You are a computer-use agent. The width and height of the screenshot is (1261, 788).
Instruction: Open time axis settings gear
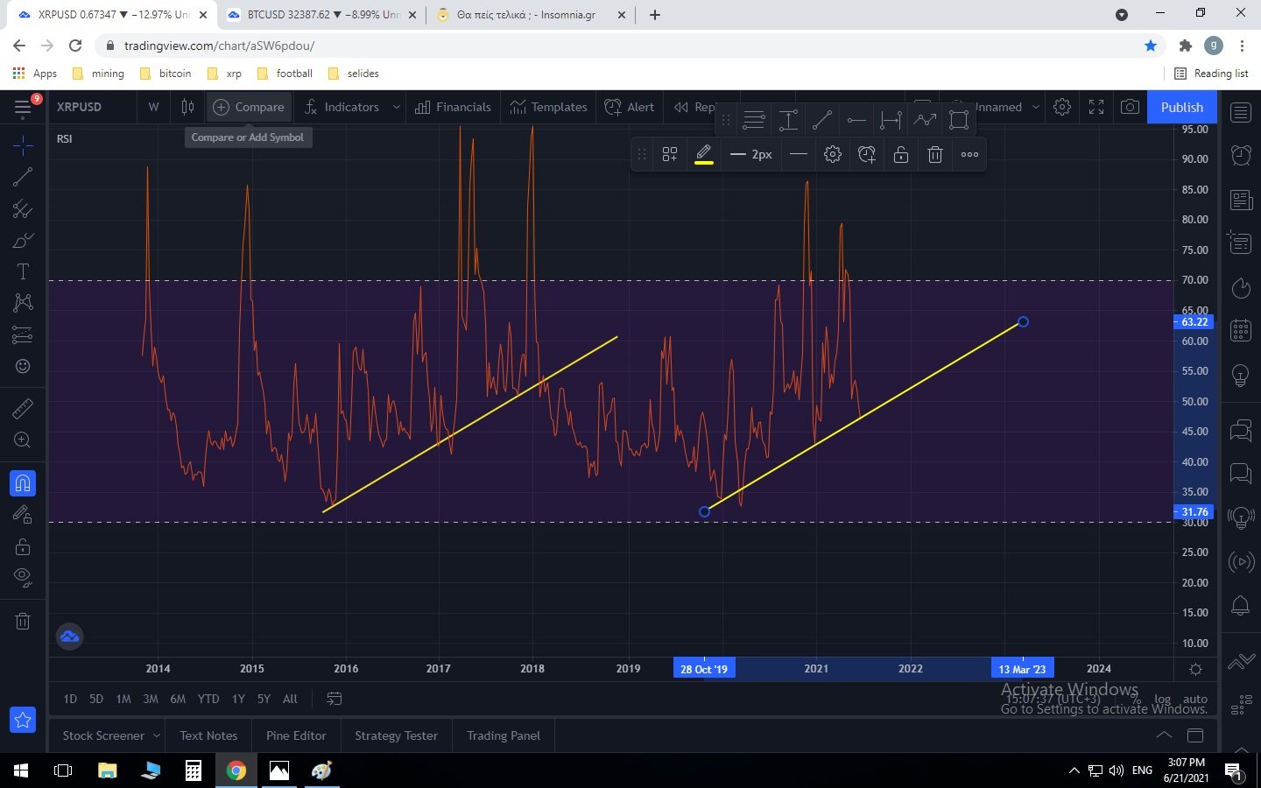tap(1196, 669)
